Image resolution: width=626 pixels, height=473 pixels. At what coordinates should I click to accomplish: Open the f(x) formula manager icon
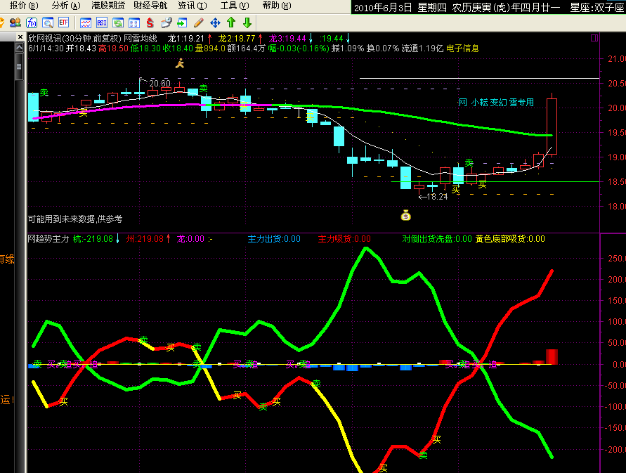(32, 23)
